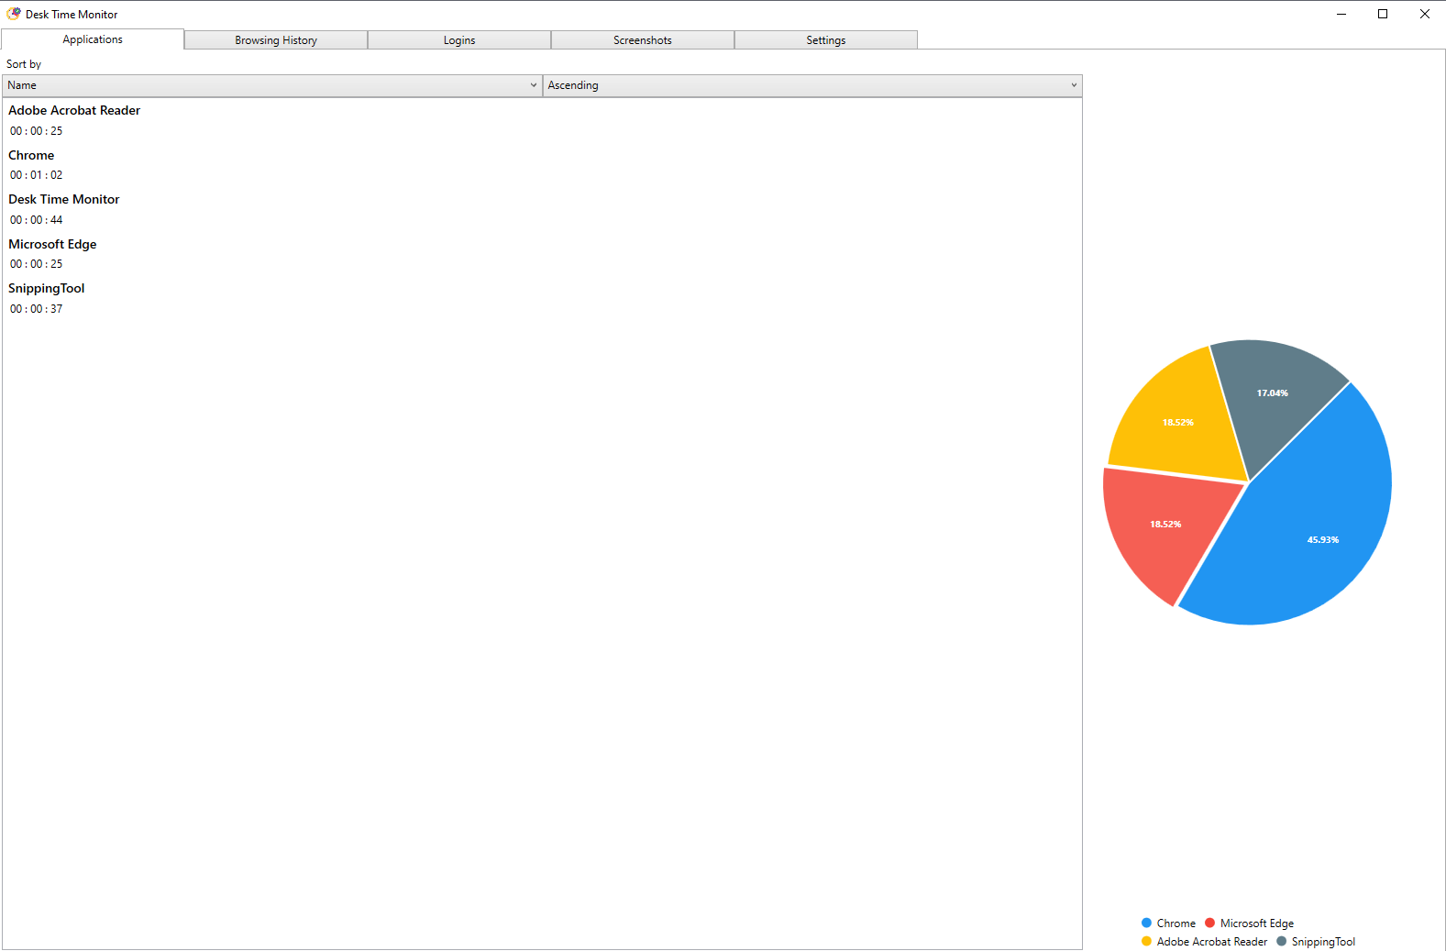Maximize the Desk Time Monitor window

tap(1383, 14)
